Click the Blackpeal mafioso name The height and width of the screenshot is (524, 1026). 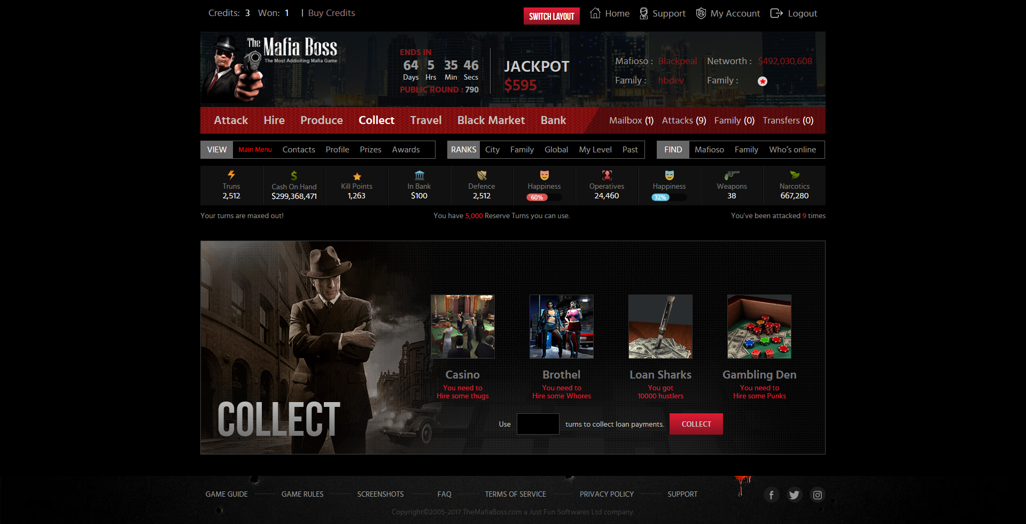coord(678,61)
